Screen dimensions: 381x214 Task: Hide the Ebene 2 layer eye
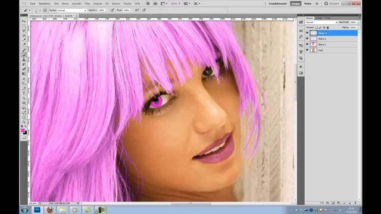(307, 39)
